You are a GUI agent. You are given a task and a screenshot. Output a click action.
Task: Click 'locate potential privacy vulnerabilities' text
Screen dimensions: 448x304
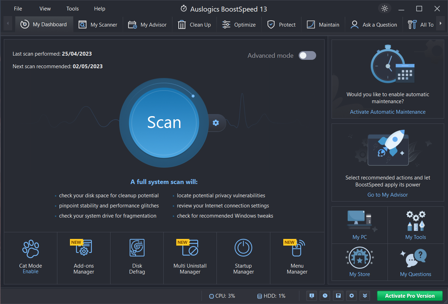pos(221,196)
